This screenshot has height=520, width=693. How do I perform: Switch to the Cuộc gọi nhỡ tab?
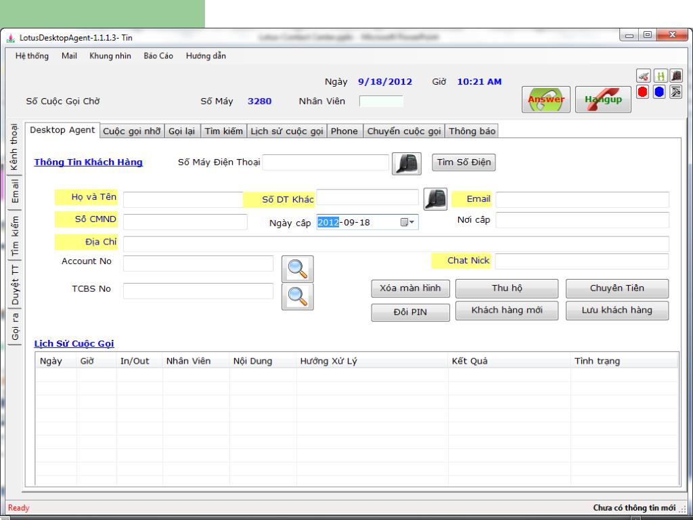132,131
